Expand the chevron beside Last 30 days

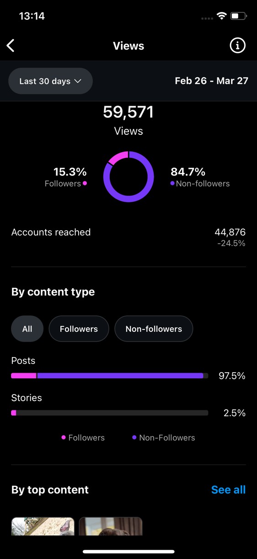tap(78, 81)
